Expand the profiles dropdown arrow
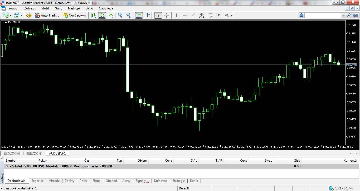 click(x=22, y=15)
